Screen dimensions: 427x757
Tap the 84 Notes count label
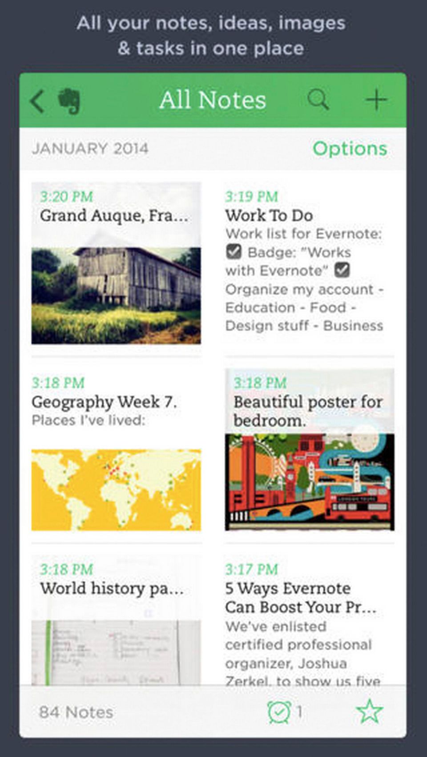[x=76, y=712]
